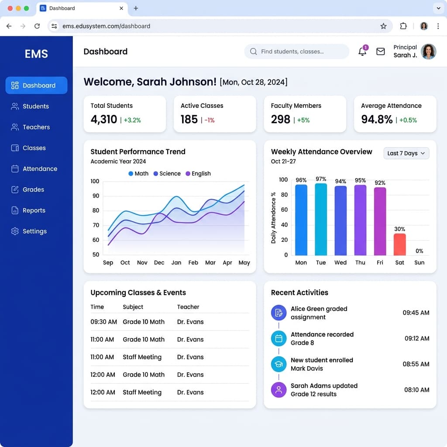This screenshot has height=447, width=447.
Task: Open the Active Classes card
Action: (215, 114)
